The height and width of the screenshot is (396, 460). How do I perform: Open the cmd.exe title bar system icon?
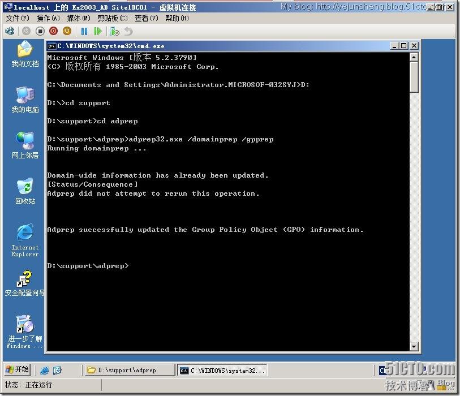51,46
